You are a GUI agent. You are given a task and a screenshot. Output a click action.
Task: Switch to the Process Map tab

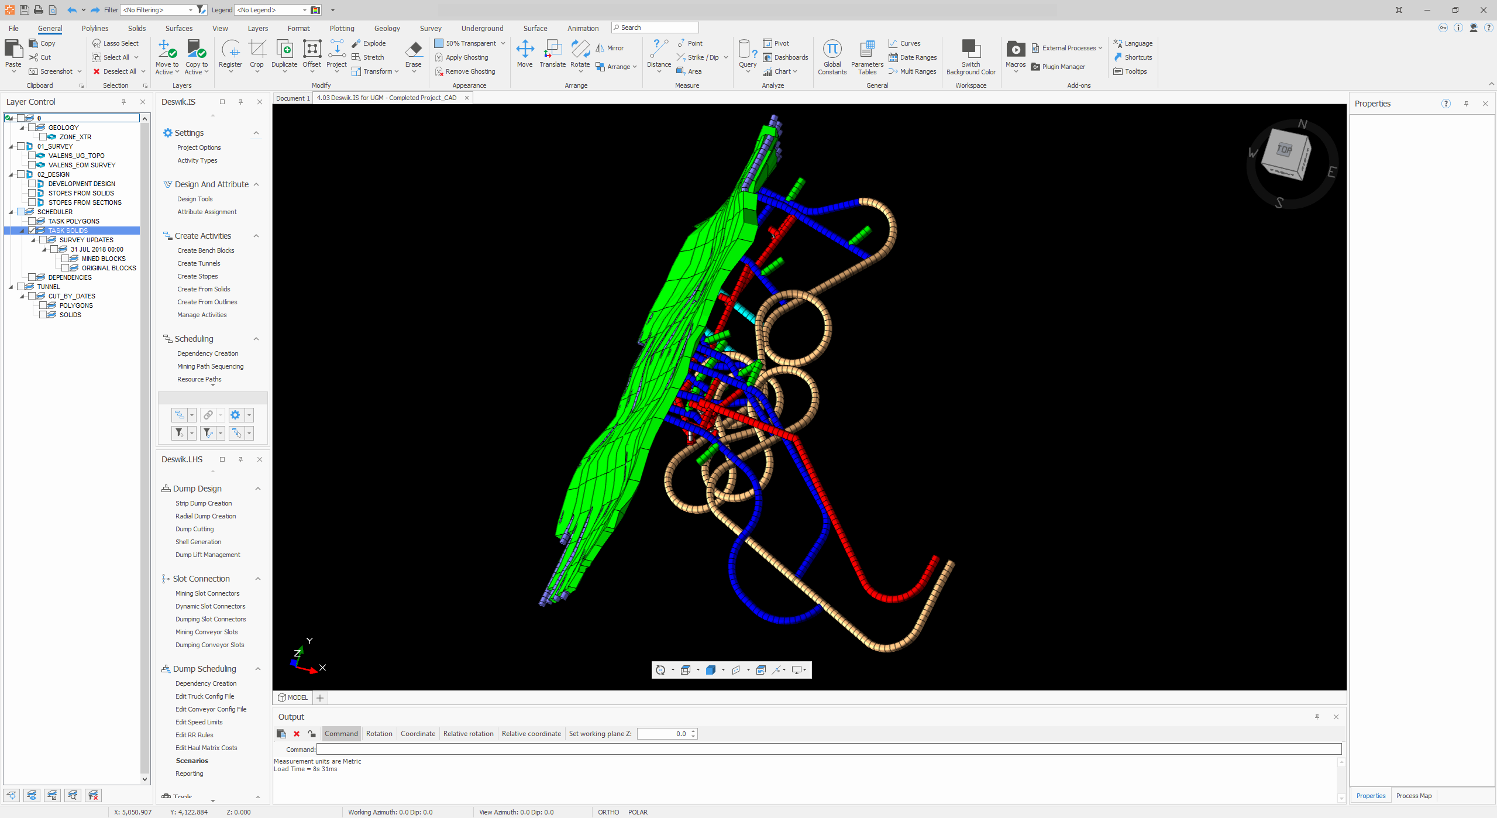[1413, 796]
